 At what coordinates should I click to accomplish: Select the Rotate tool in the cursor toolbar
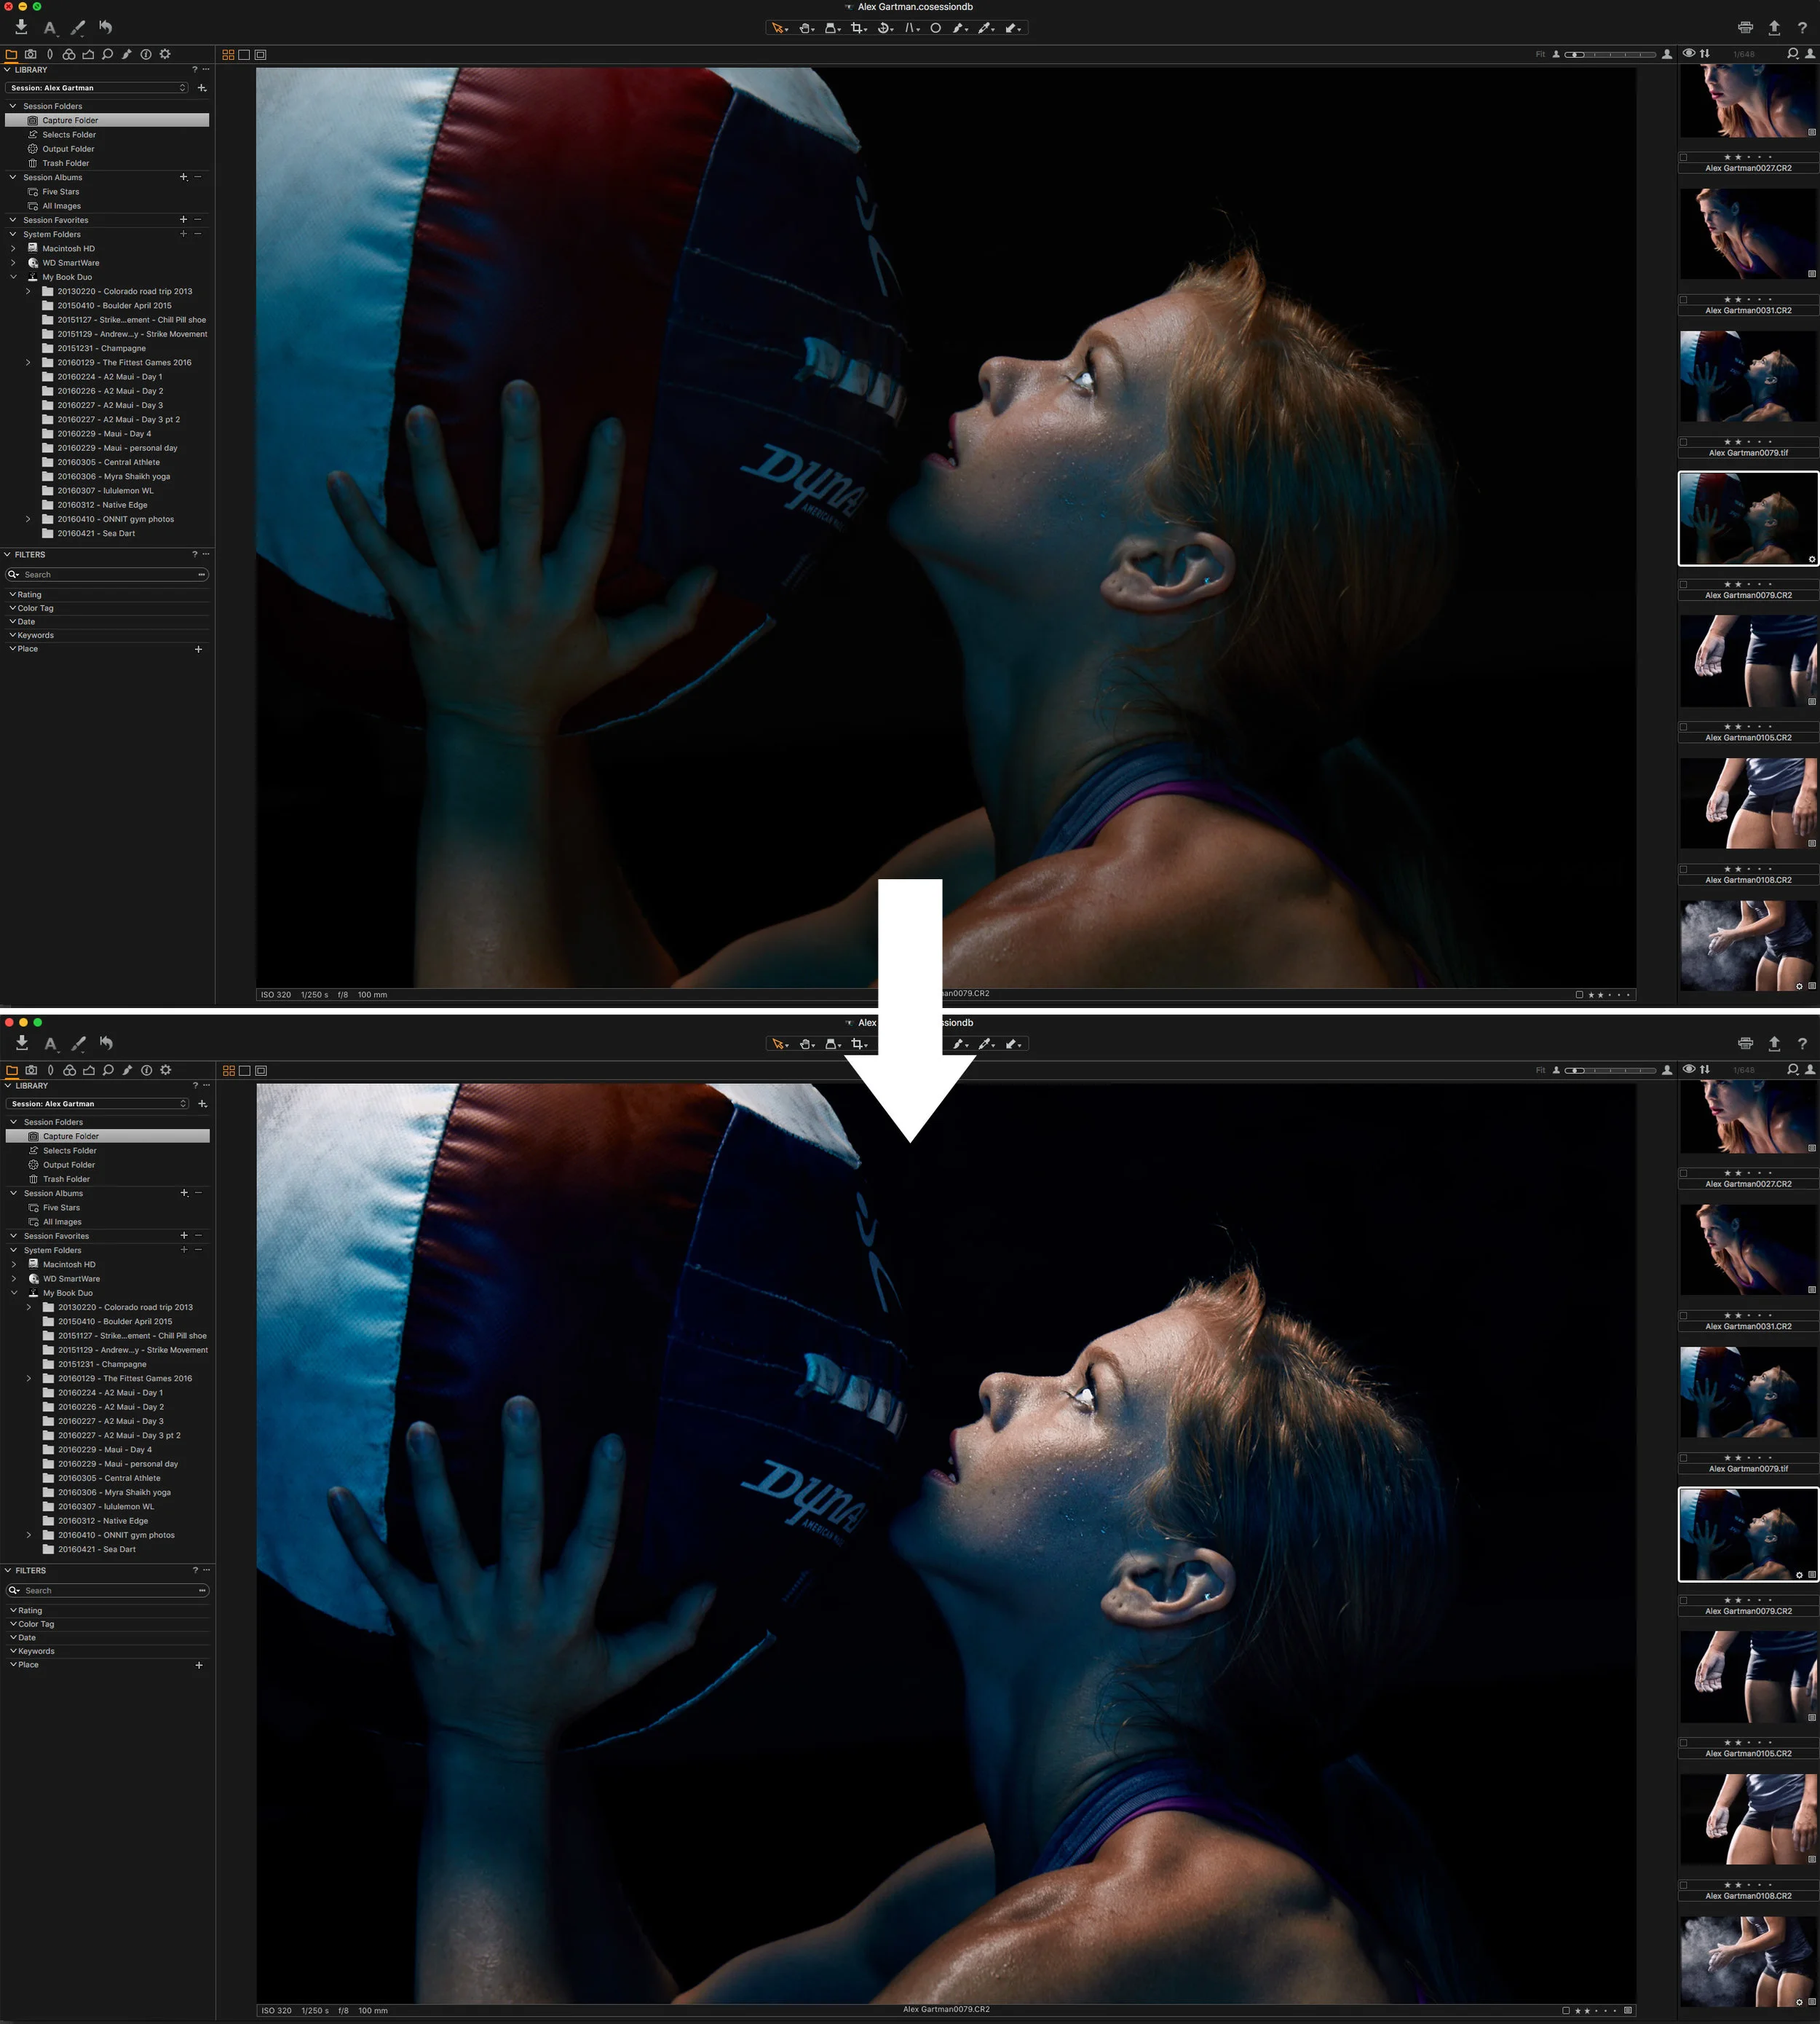point(884,28)
